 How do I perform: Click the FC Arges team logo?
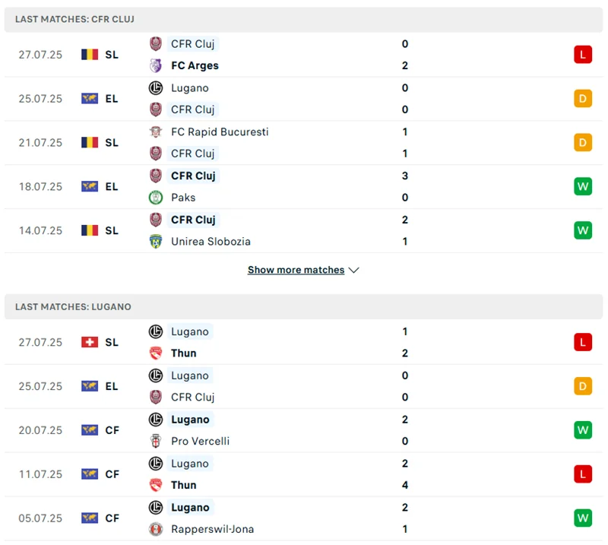[156, 65]
